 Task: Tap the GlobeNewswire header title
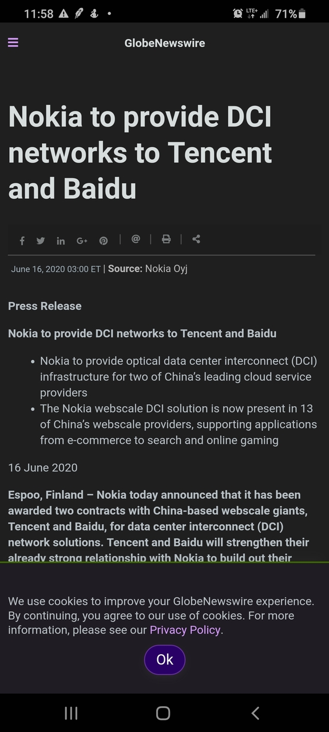tap(165, 43)
